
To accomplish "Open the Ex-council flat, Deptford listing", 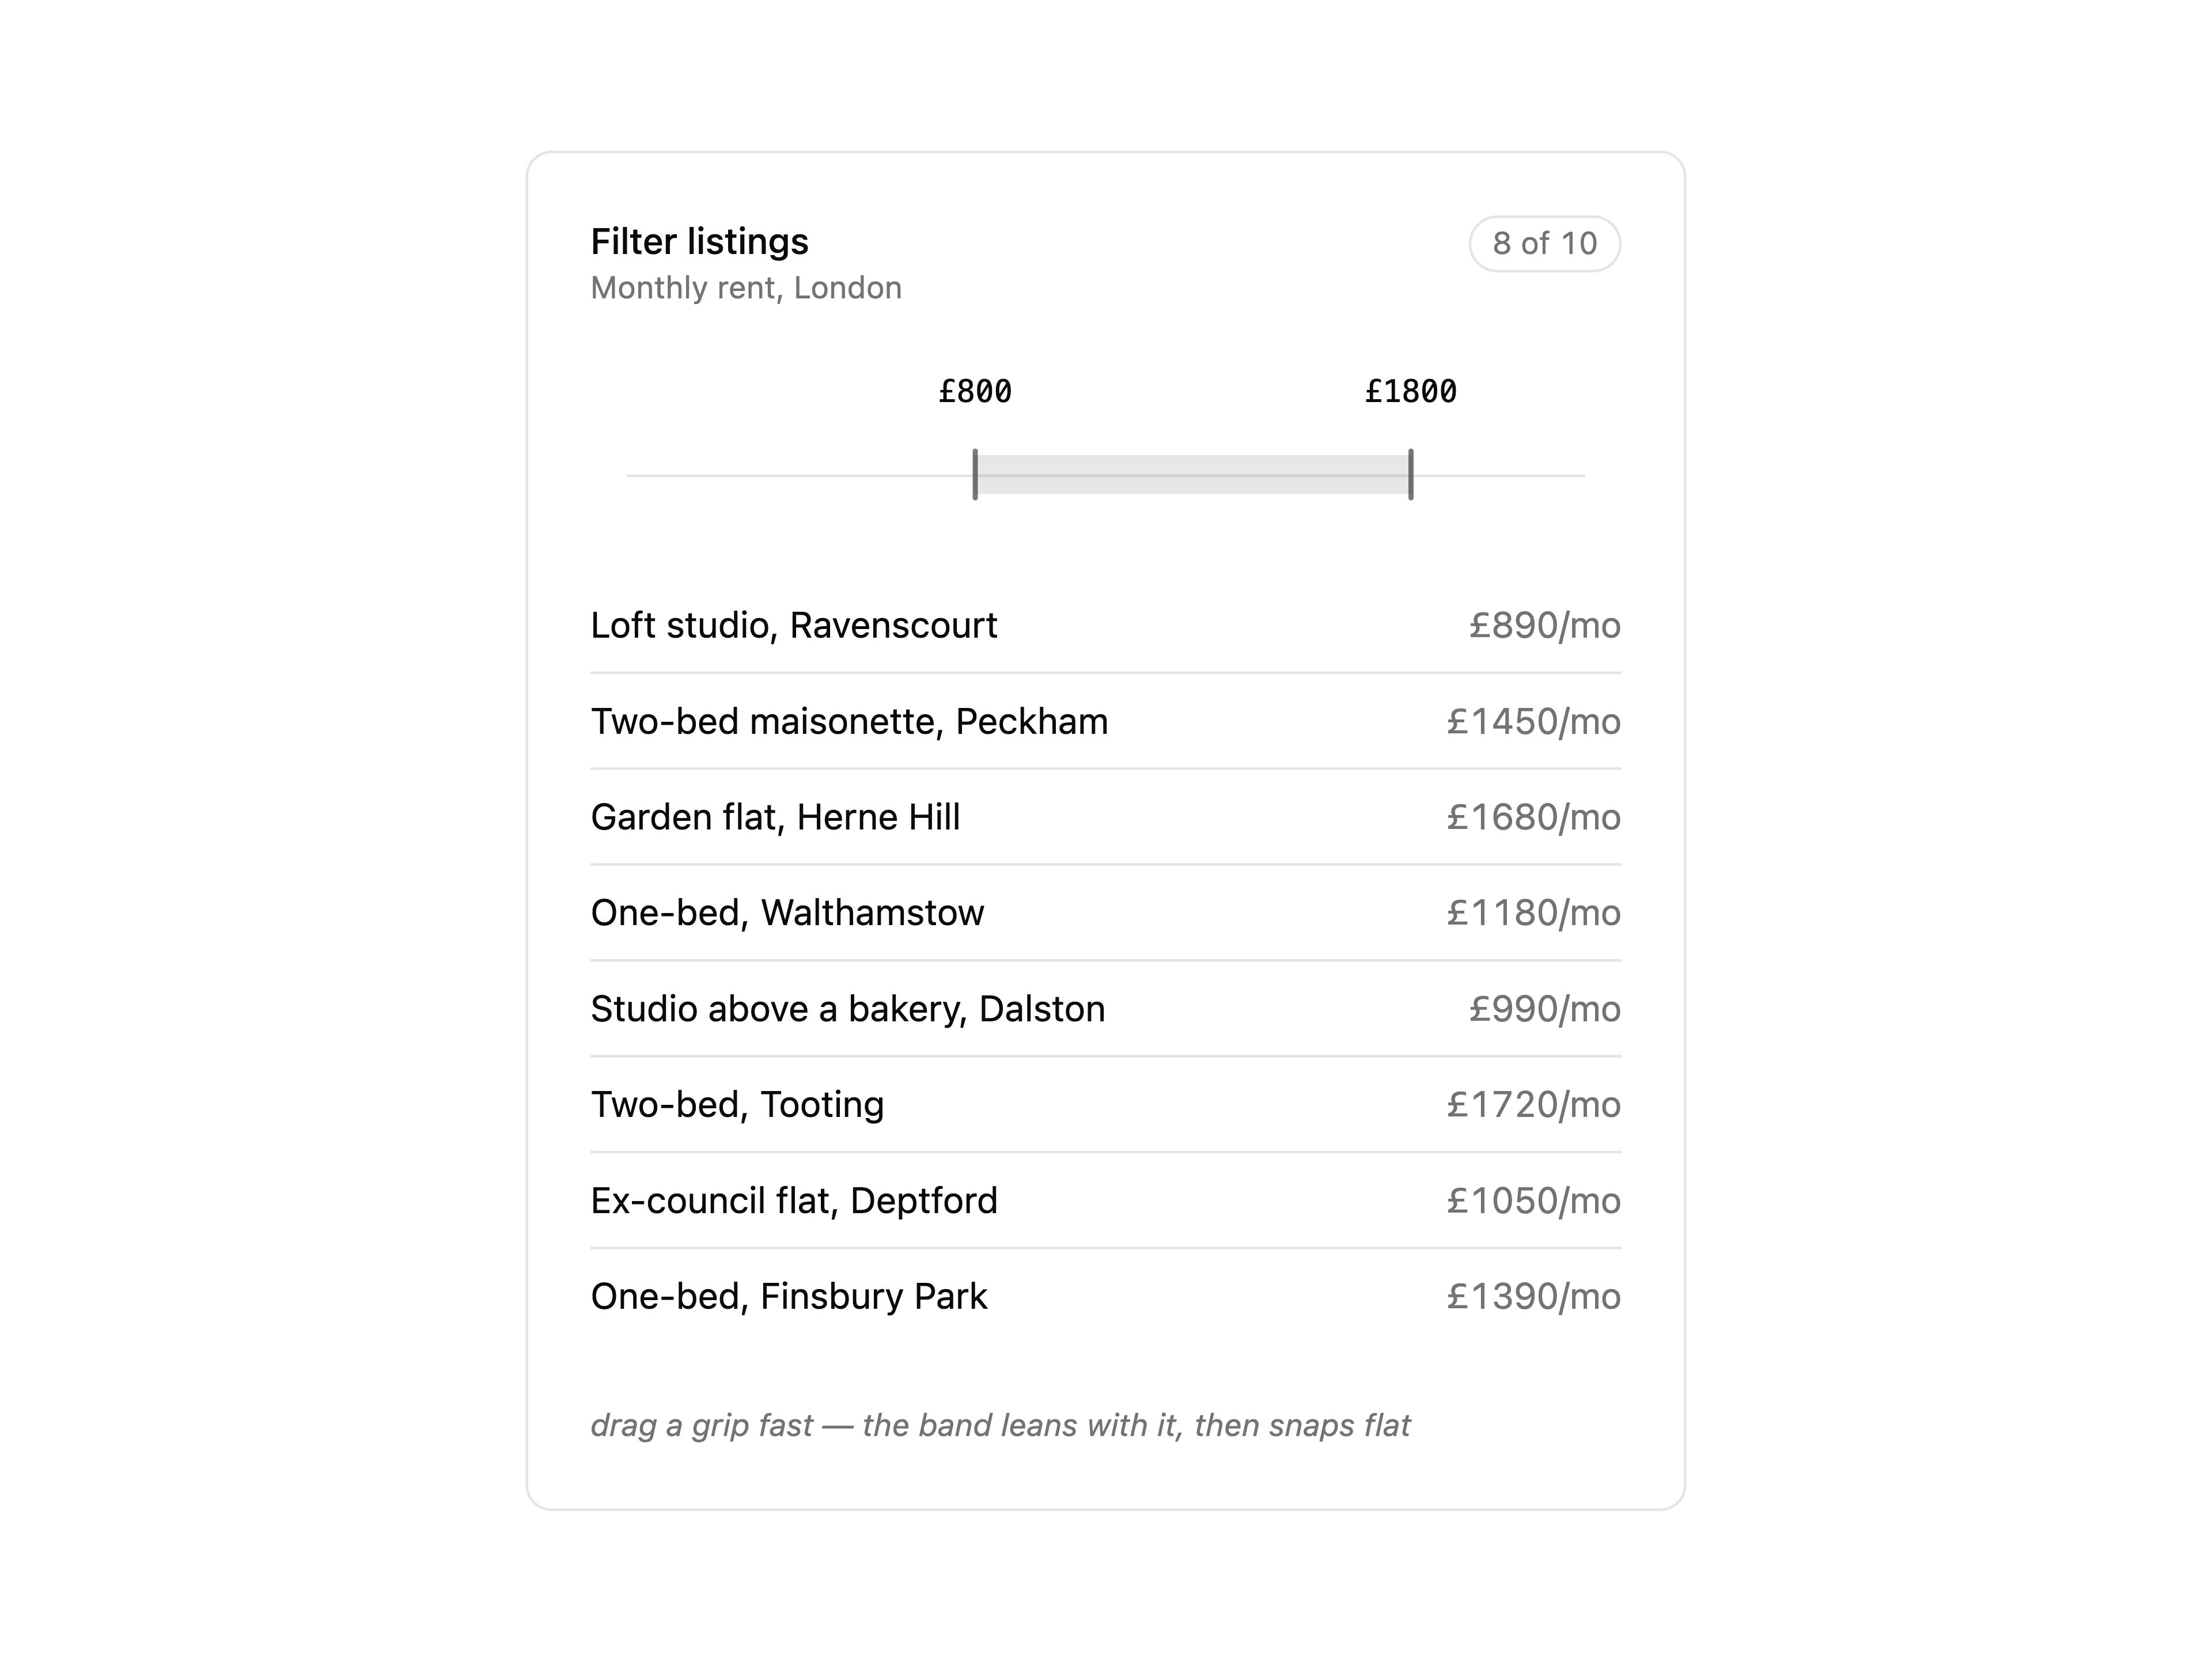I will (1105, 1200).
